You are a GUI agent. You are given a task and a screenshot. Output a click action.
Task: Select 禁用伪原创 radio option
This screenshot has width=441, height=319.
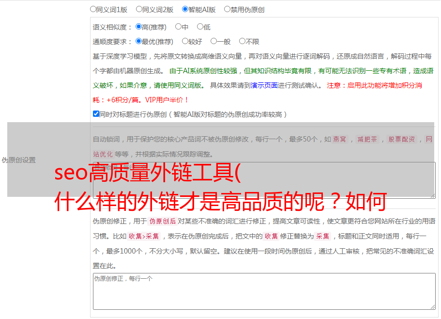[x=227, y=9]
